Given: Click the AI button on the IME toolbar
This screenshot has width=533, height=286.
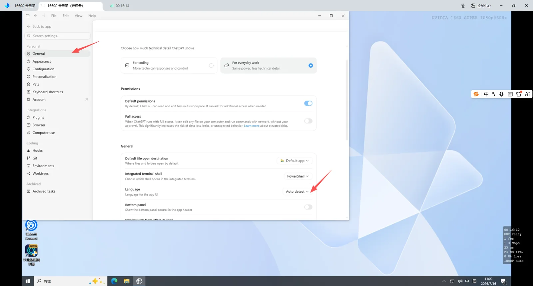Looking at the screenshot, I should (527, 94).
